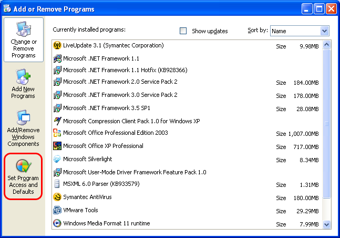The width and height of the screenshot is (340, 238).
Task: Select Microsoft .NET Framework 3.5 SP1 entry
Action: coord(187,108)
